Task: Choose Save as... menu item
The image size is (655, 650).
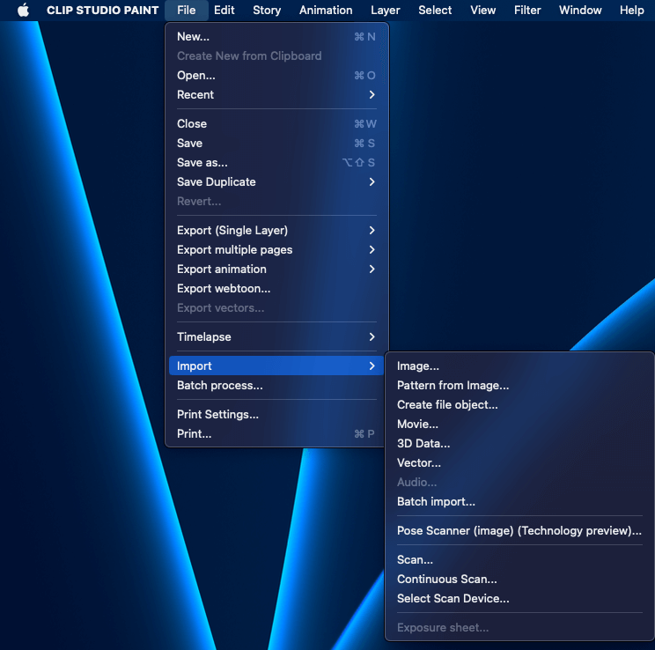Action: (276, 163)
